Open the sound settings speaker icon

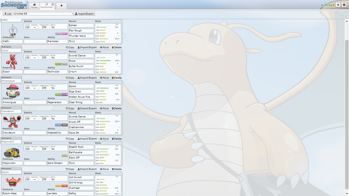point(338,5)
